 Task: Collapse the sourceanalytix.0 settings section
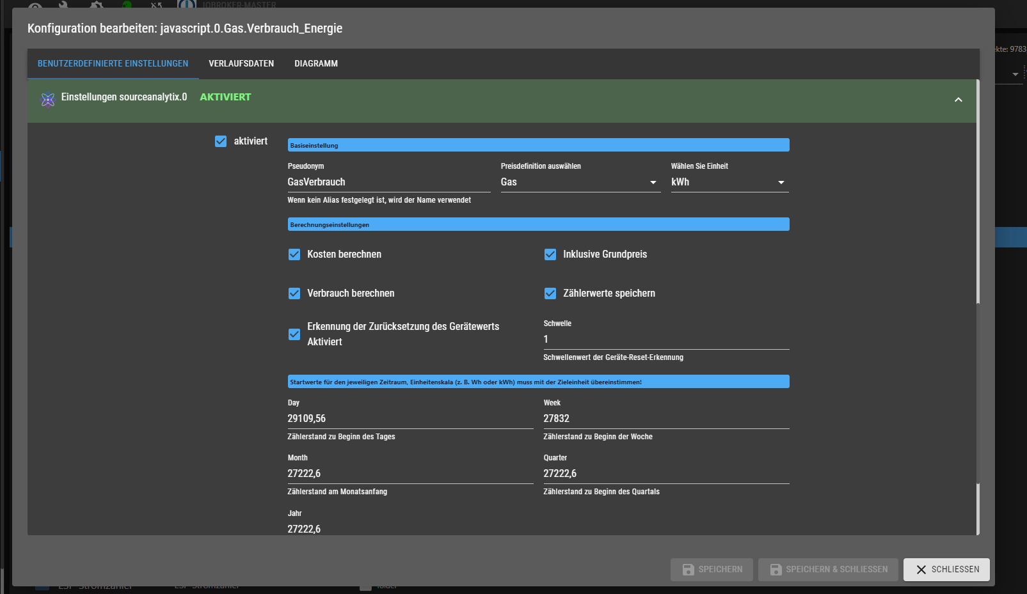(958, 100)
